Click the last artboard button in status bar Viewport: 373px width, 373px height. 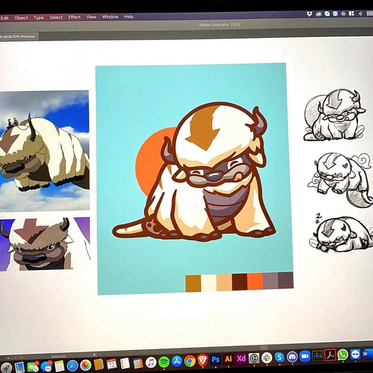[x=21, y=357]
